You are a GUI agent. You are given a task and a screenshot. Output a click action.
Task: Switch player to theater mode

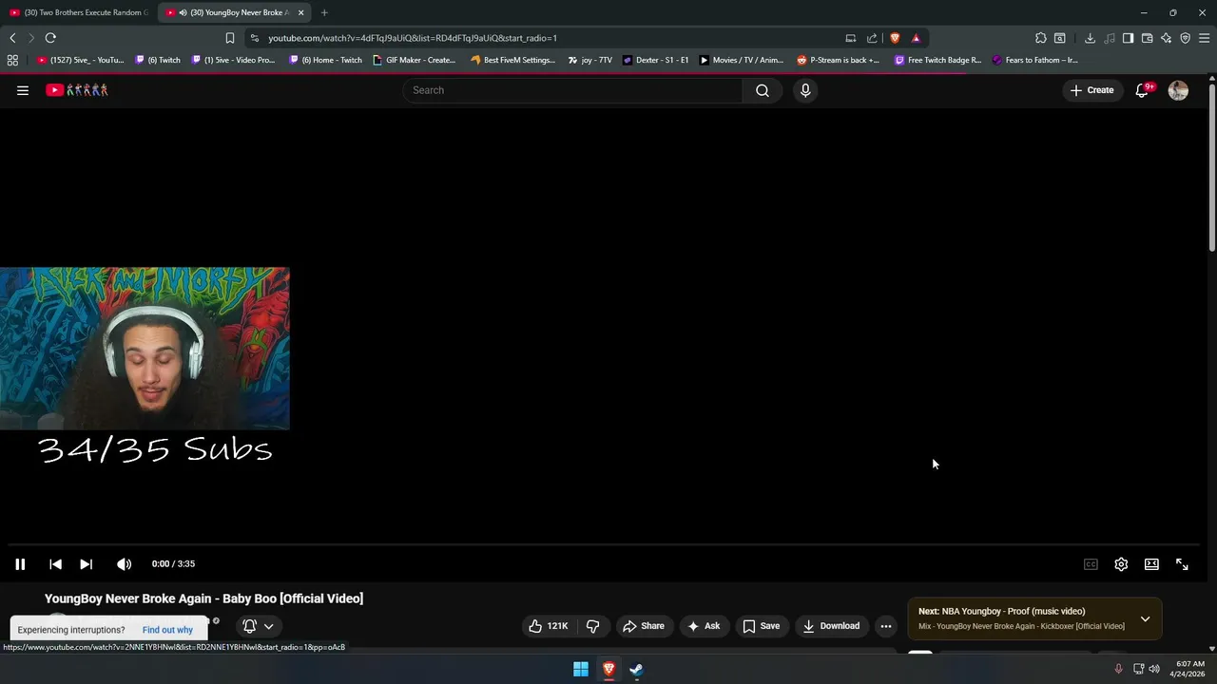pos(1151,564)
